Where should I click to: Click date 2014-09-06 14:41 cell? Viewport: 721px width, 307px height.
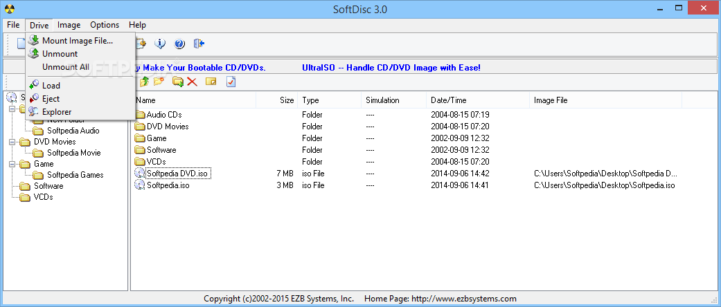pos(459,185)
